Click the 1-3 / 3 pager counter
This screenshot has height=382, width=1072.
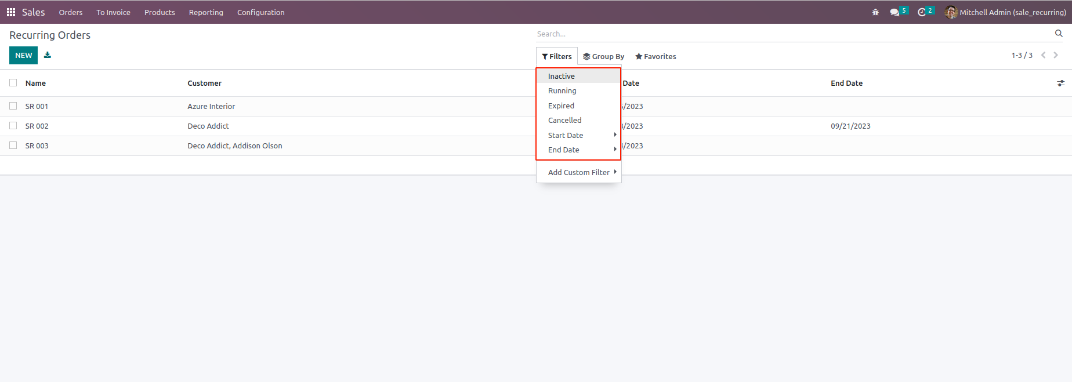pos(1022,55)
